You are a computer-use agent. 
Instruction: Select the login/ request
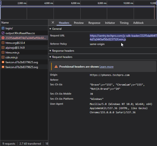pyautogui.click(x=24, y=28)
